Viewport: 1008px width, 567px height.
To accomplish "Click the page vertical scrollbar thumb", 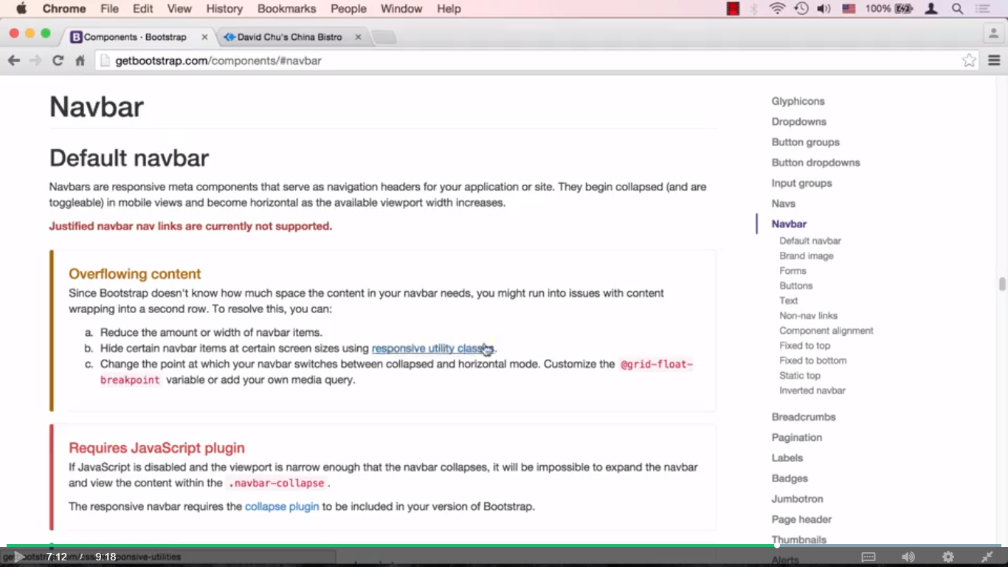I will (1002, 284).
